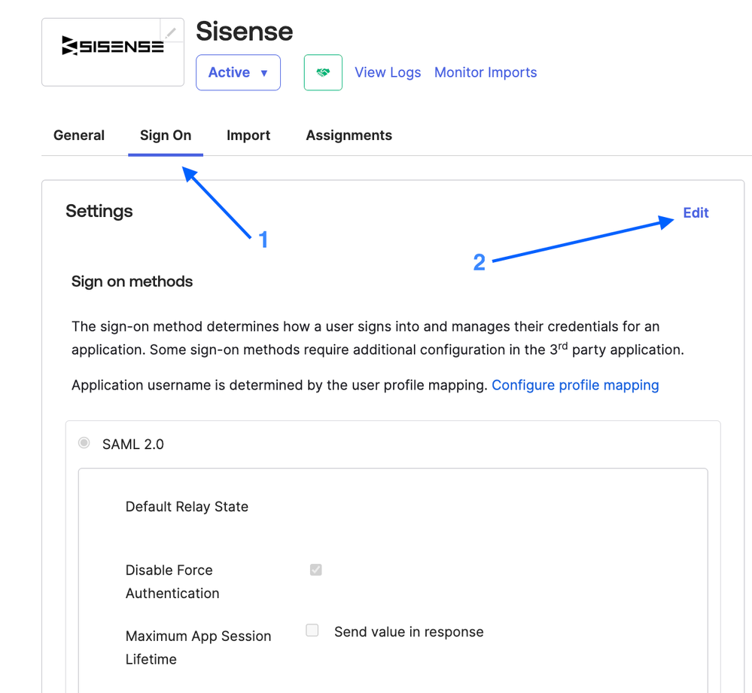Click the Sign on methods heading
Screen dimensions: 752x693
(132, 282)
